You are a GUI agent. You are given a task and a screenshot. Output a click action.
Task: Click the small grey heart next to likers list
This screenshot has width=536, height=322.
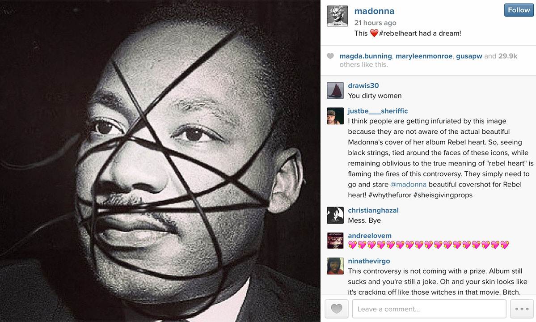point(330,56)
